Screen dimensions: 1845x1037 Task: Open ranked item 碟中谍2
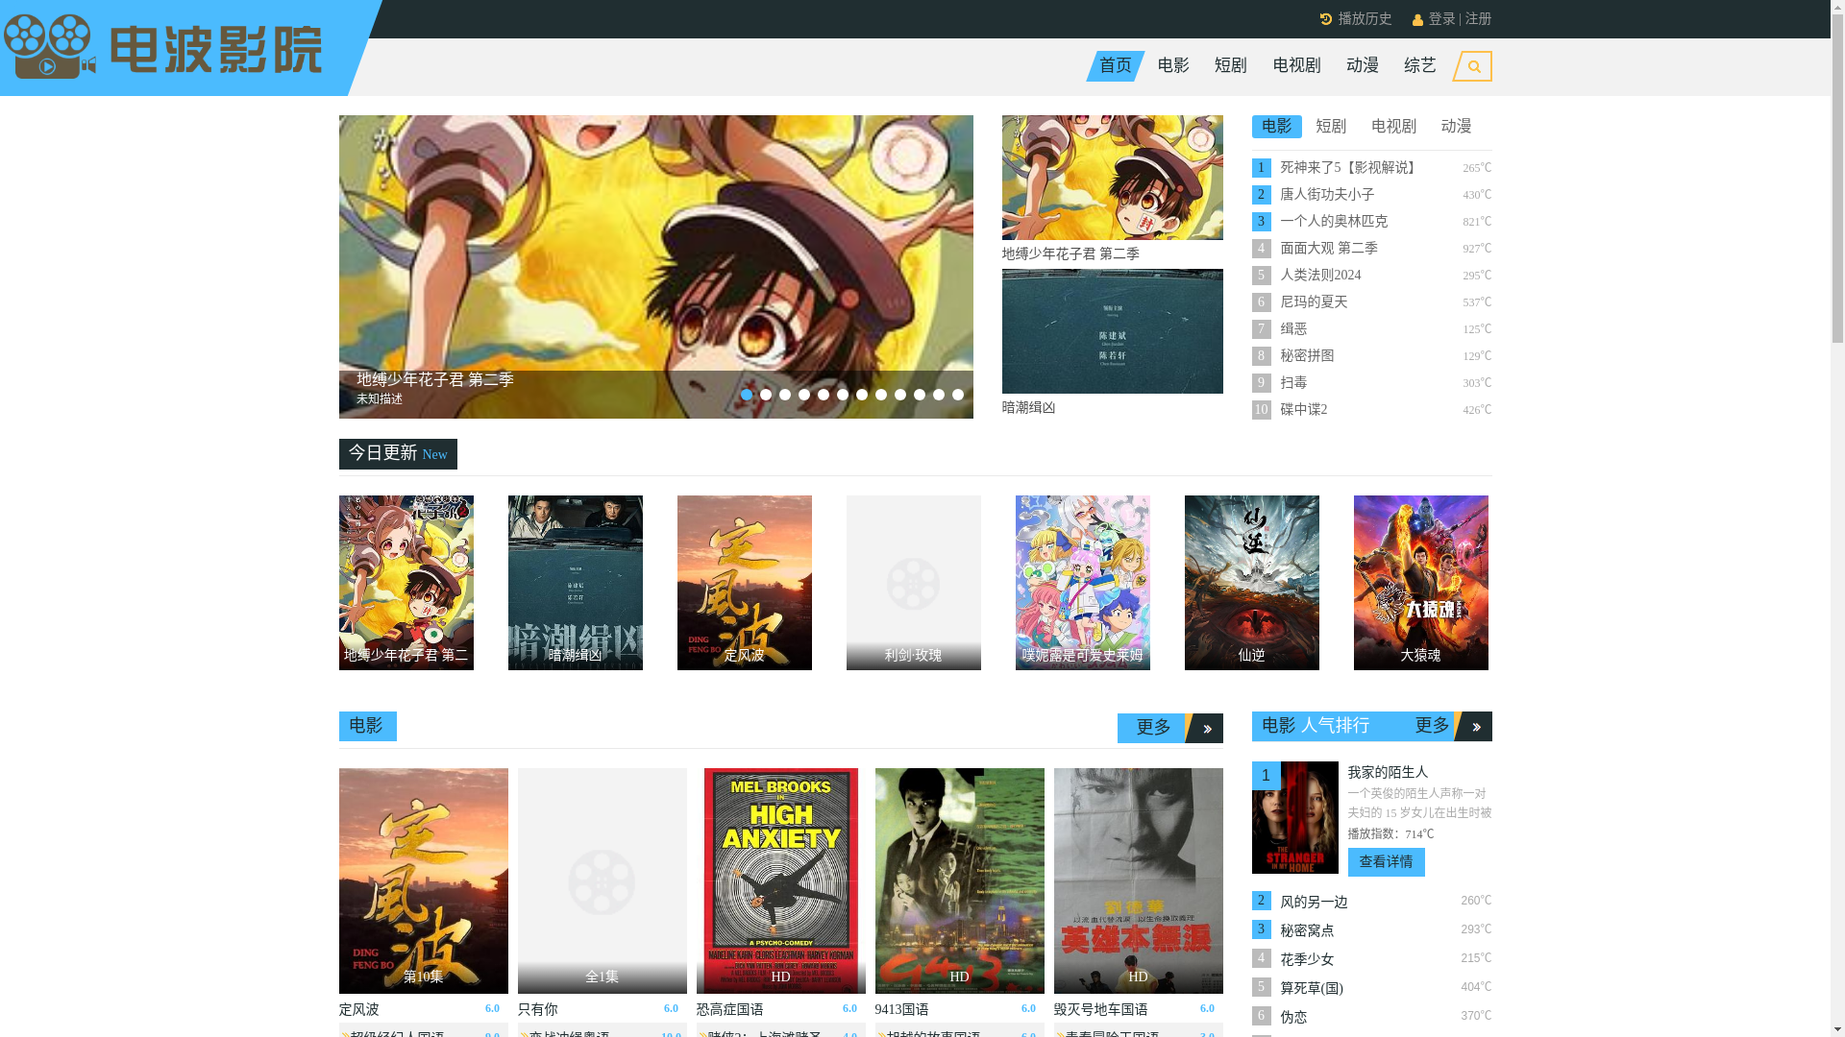pos(1304,410)
